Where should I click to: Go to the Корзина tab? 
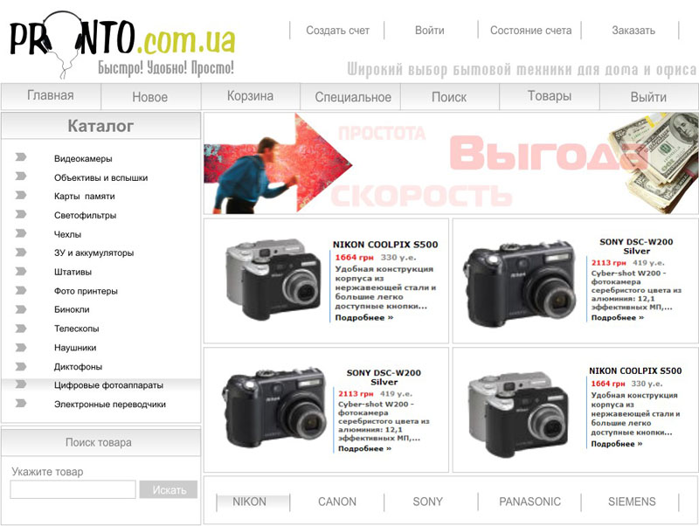tap(251, 96)
